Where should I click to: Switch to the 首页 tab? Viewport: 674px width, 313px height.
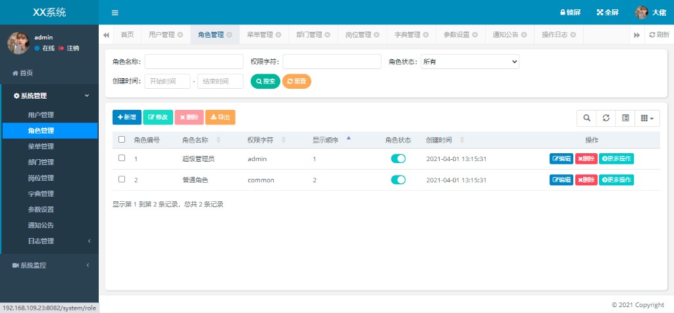point(127,35)
